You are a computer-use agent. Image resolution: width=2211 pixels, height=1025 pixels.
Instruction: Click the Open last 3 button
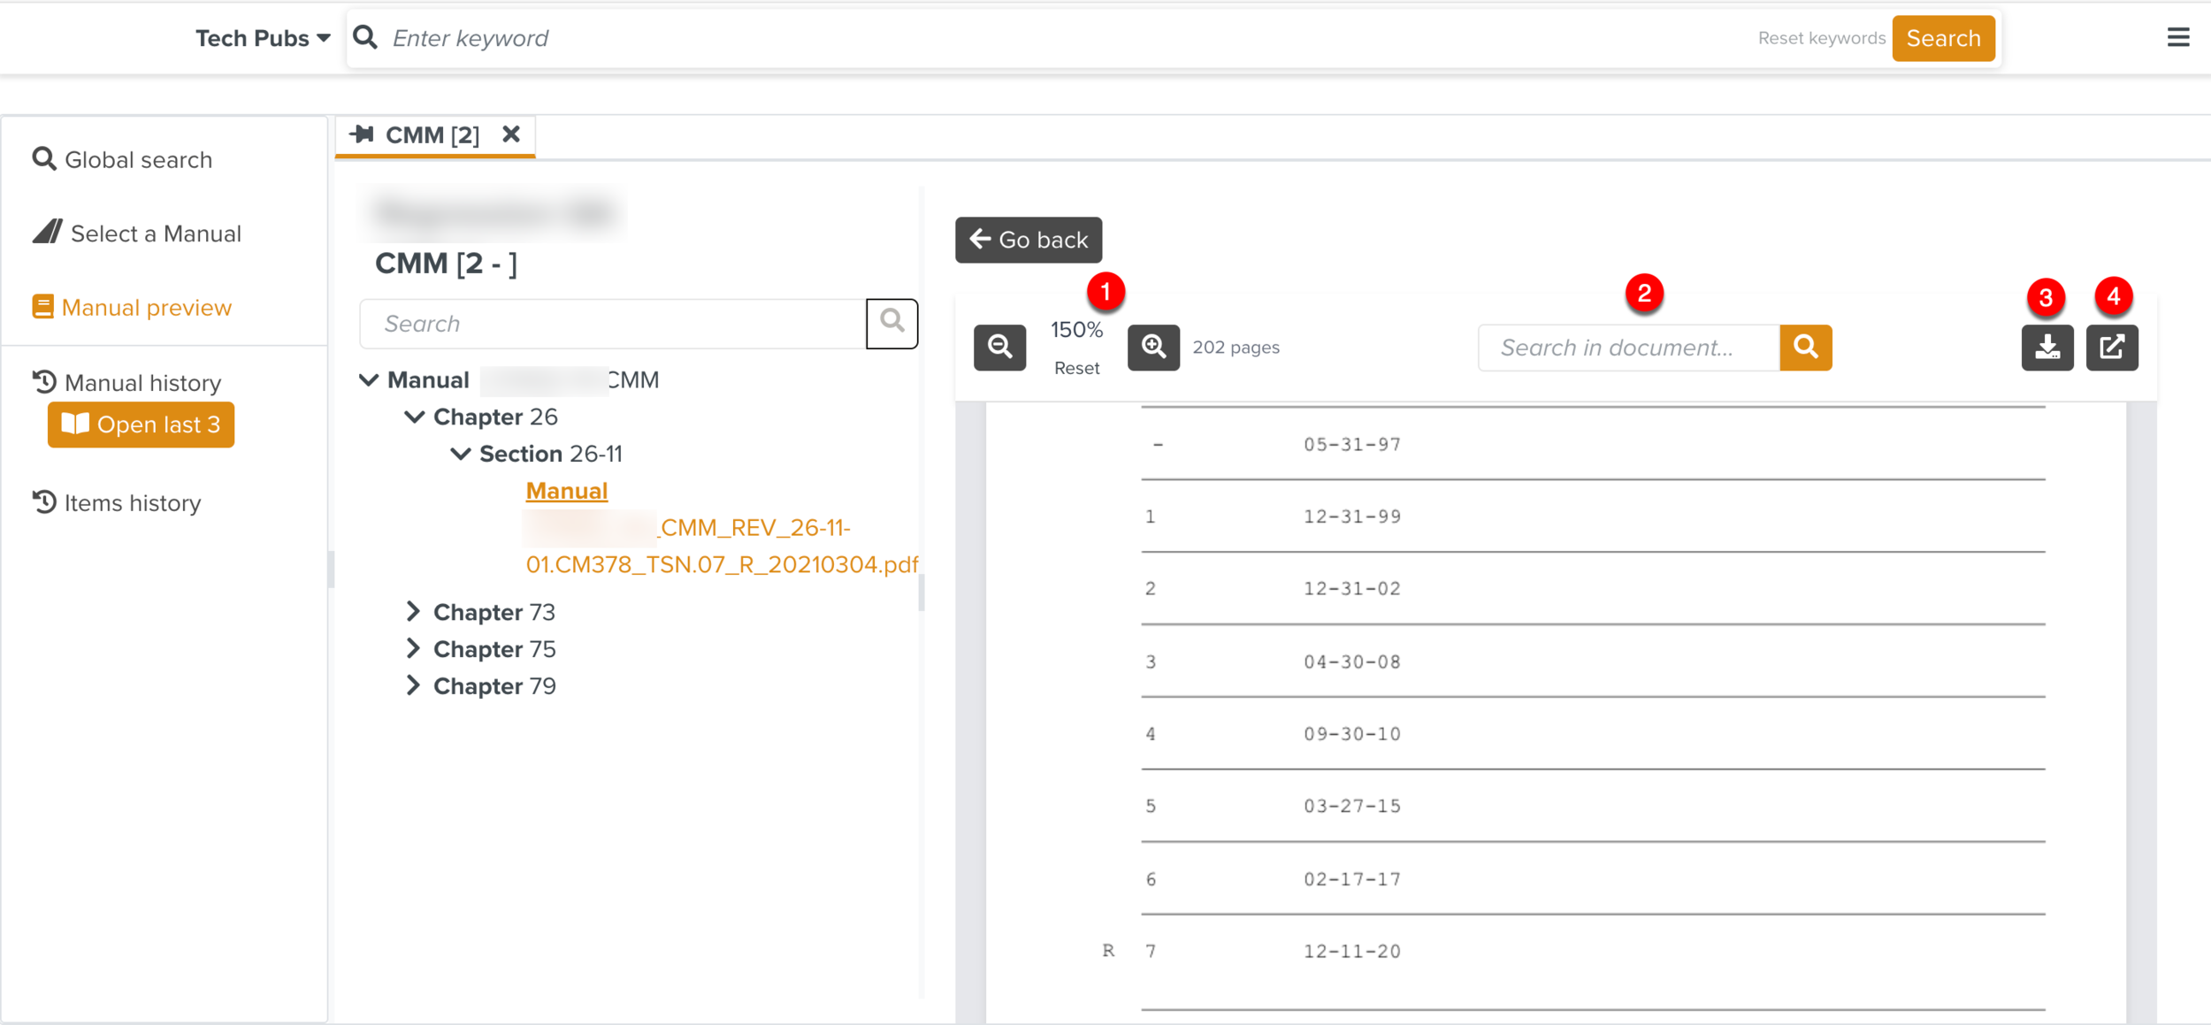click(141, 425)
